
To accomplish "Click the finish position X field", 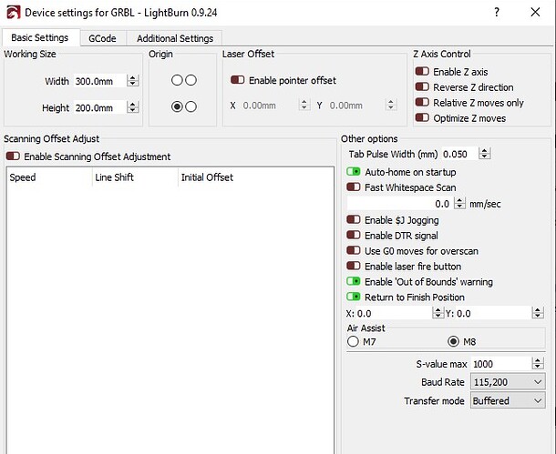I will tap(394, 314).
